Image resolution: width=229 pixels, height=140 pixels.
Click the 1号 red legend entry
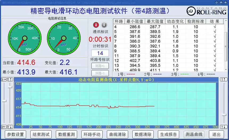(x=126, y=75)
